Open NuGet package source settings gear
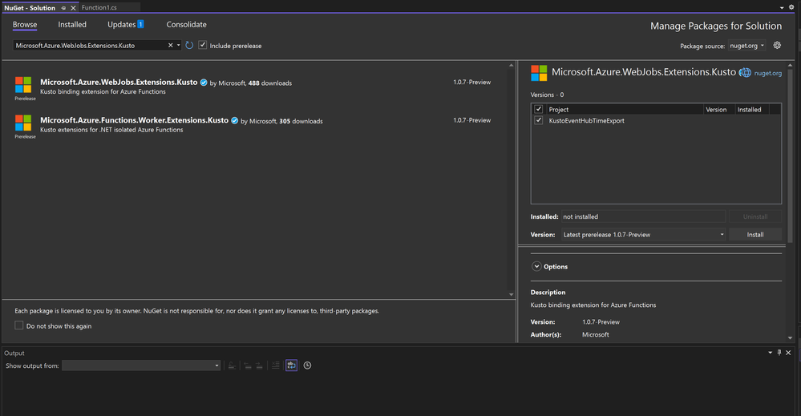The height and width of the screenshot is (416, 801). click(777, 46)
